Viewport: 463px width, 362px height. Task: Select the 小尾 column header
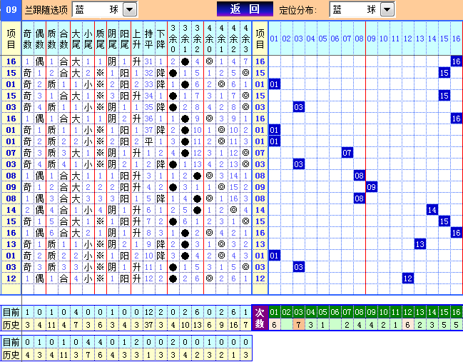point(88,39)
